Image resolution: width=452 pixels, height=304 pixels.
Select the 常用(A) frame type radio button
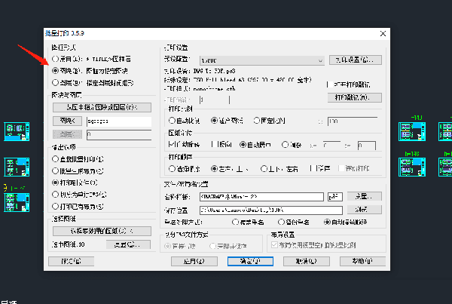pos(55,59)
